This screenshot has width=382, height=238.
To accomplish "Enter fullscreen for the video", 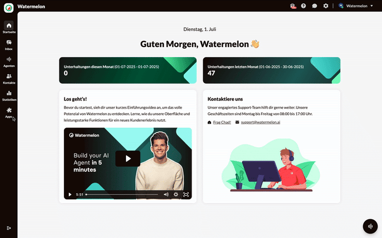I will coord(186,194).
